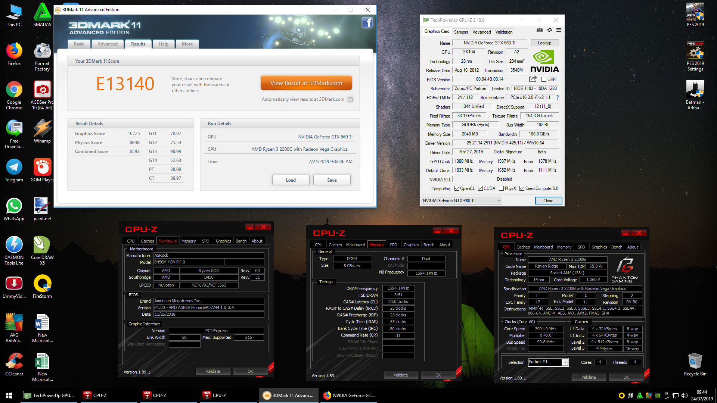The width and height of the screenshot is (717, 403).
Task: Click the Bus Interface question mark icon
Action: point(558,97)
